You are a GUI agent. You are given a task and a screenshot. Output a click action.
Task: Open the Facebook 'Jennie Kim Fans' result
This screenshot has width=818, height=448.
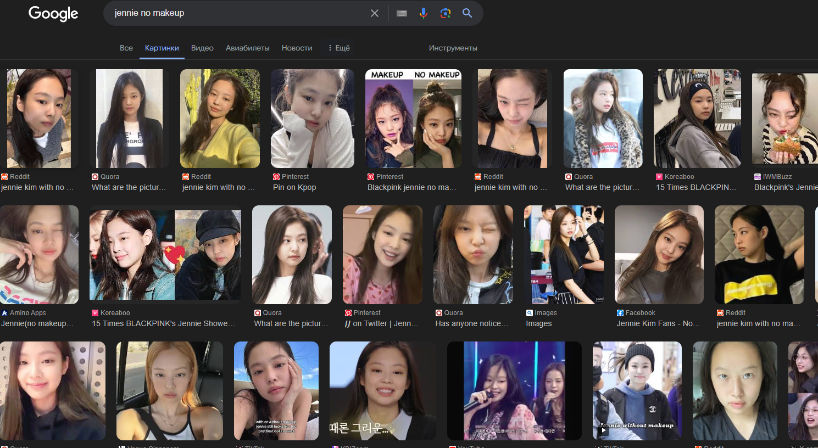[658, 323]
